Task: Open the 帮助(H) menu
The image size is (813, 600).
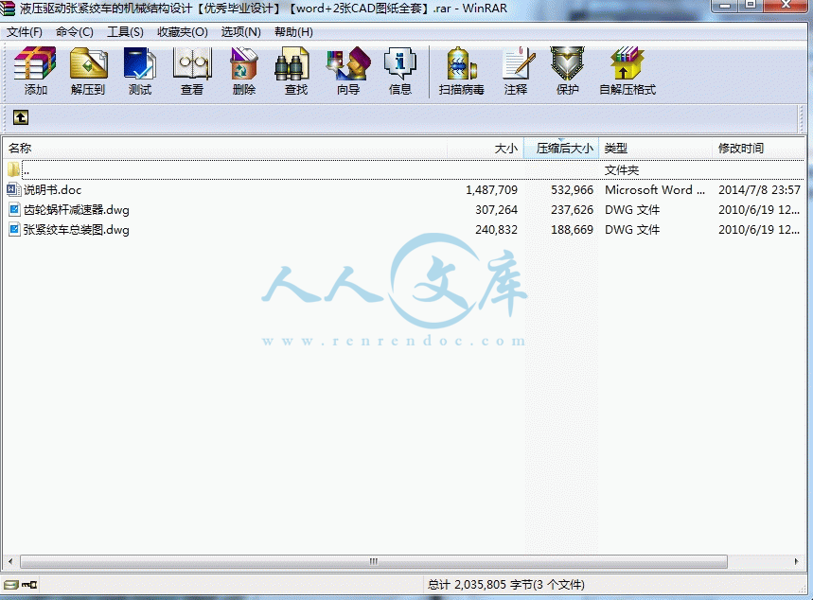Action: pyautogui.click(x=293, y=32)
